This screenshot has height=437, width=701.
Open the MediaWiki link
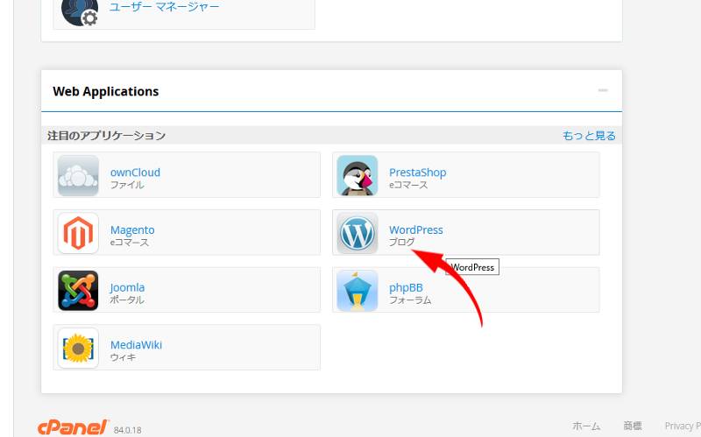pyautogui.click(x=136, y=345)
